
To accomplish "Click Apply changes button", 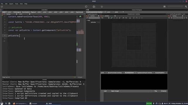I will 115,91.
